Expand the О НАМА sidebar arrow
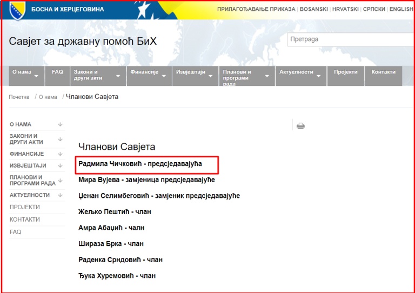 pos(60,124)
